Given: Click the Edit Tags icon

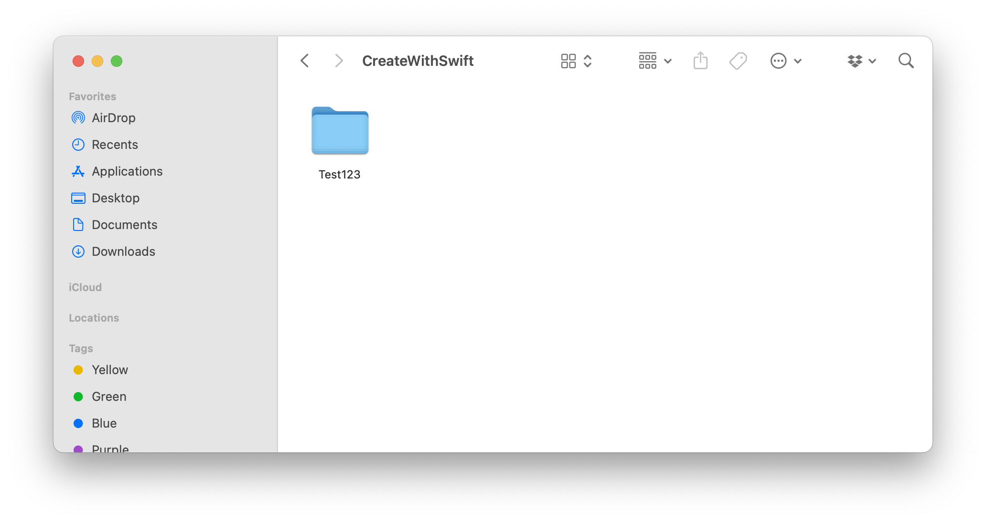Looking at the screenshot, I should [x=738, y=61].
